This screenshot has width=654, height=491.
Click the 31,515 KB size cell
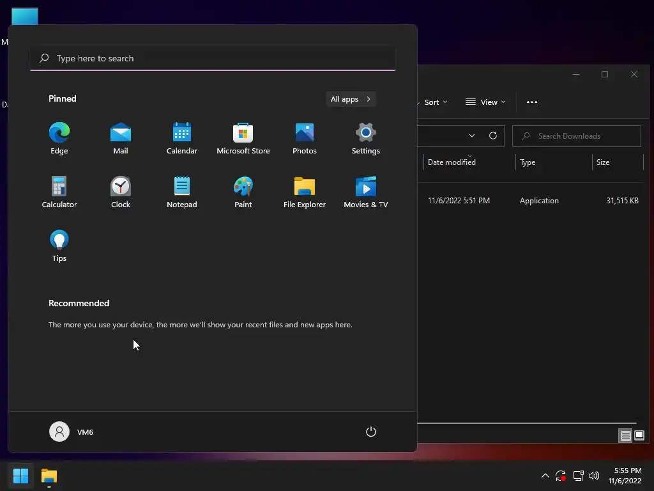[x=622, y=201]
